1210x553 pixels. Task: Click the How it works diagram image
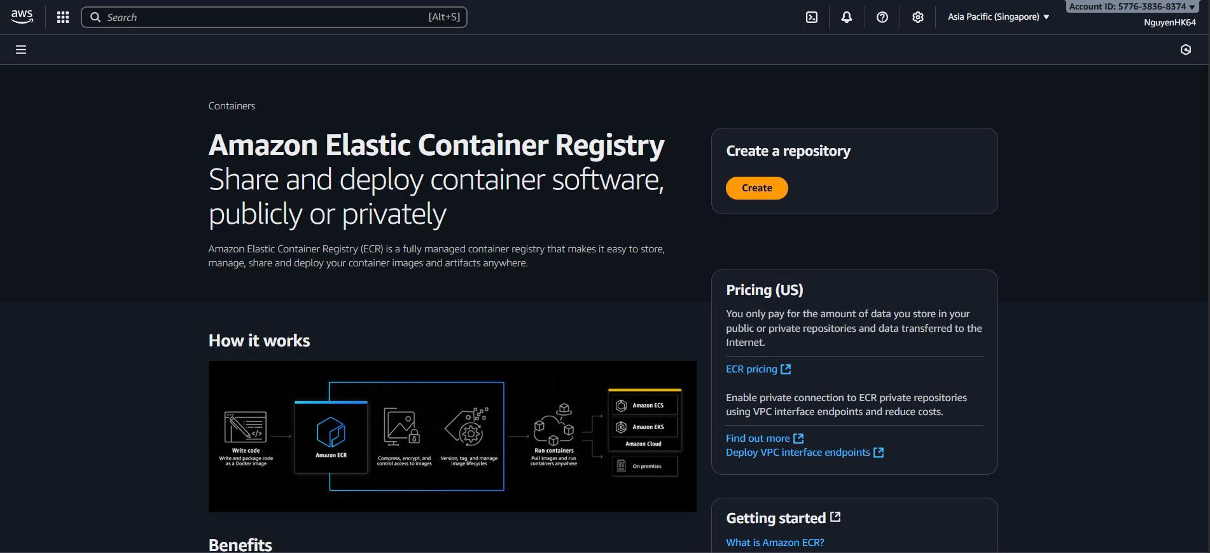tap(452, 437)
